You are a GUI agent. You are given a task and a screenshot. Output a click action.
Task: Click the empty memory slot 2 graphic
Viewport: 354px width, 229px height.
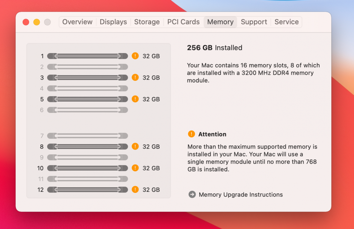pos(87,67)
